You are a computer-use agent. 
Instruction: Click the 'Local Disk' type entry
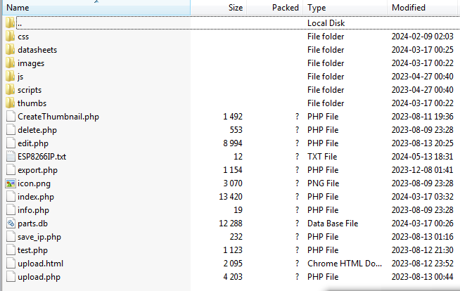click(x=326, y=23)
